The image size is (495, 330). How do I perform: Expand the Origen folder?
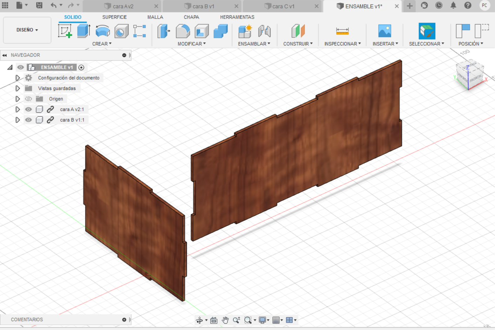pyautogui.click(x=18, y=99)
